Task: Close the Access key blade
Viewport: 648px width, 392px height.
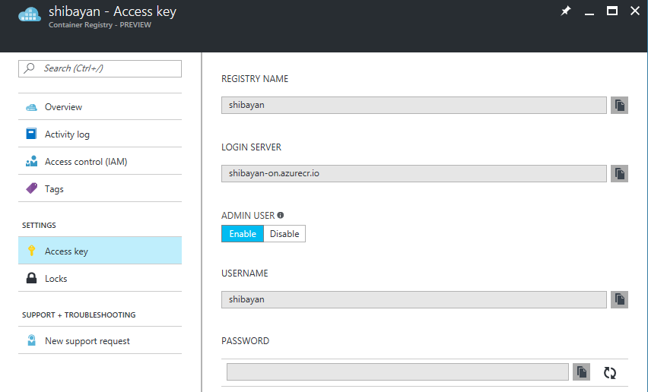Action: [635, 11]
